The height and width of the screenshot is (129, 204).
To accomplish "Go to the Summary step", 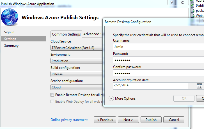I will click(x=12, y=46).
